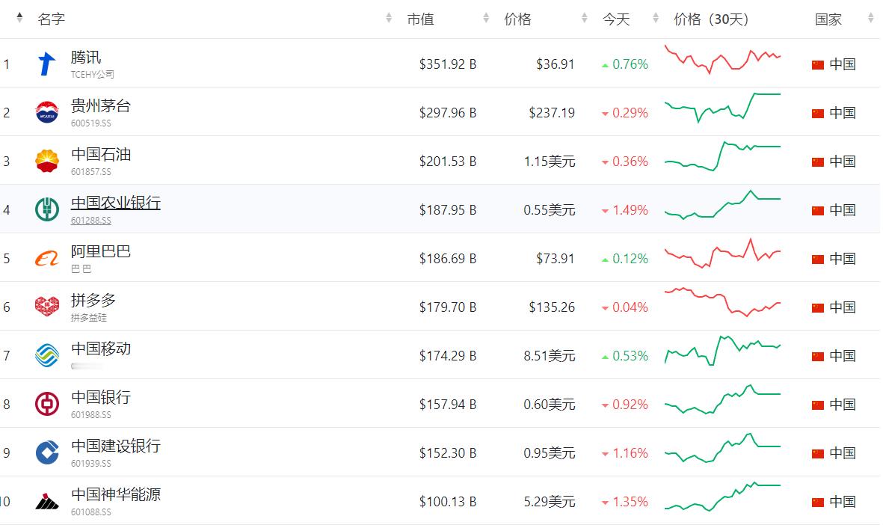Click the ticker 601857.SS
Image resolution: width=883 pixels, height=525 pixels.
(90, 172)
